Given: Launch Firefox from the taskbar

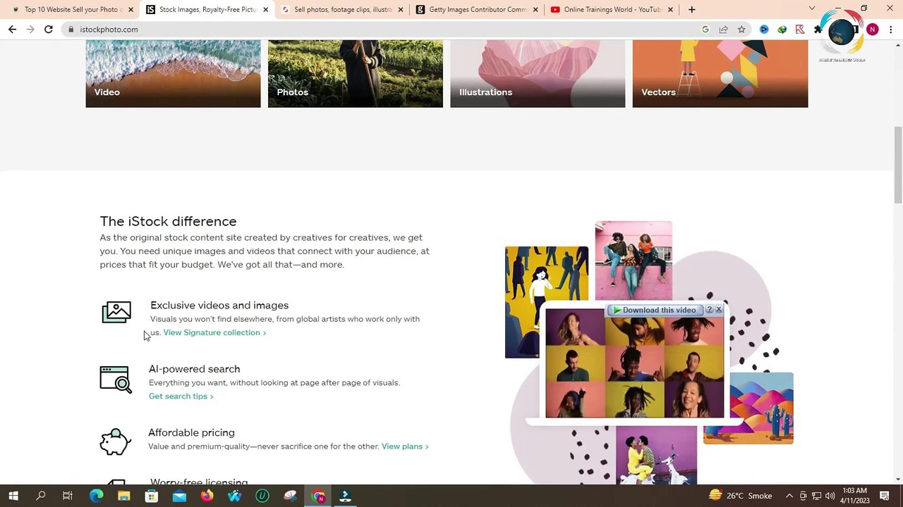Looking at the screenshot, I should [x=207, y=496].
